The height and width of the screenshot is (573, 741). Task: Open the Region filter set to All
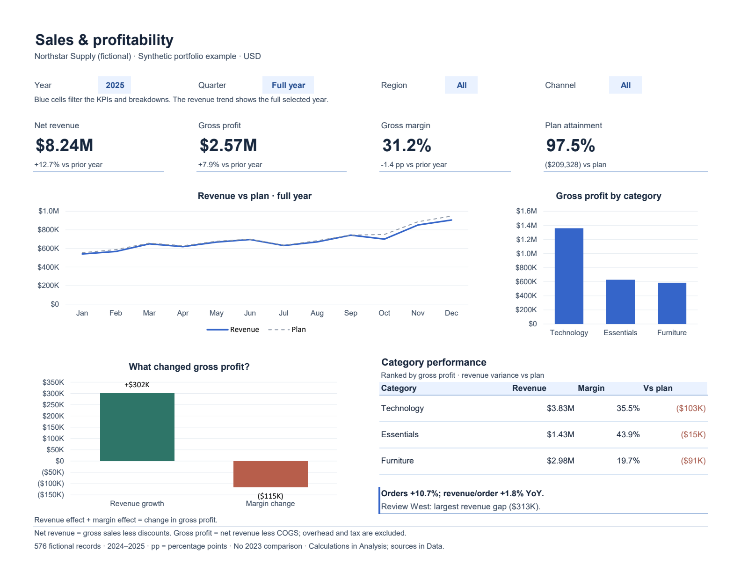pyautogui.click(x=461, y=85)
